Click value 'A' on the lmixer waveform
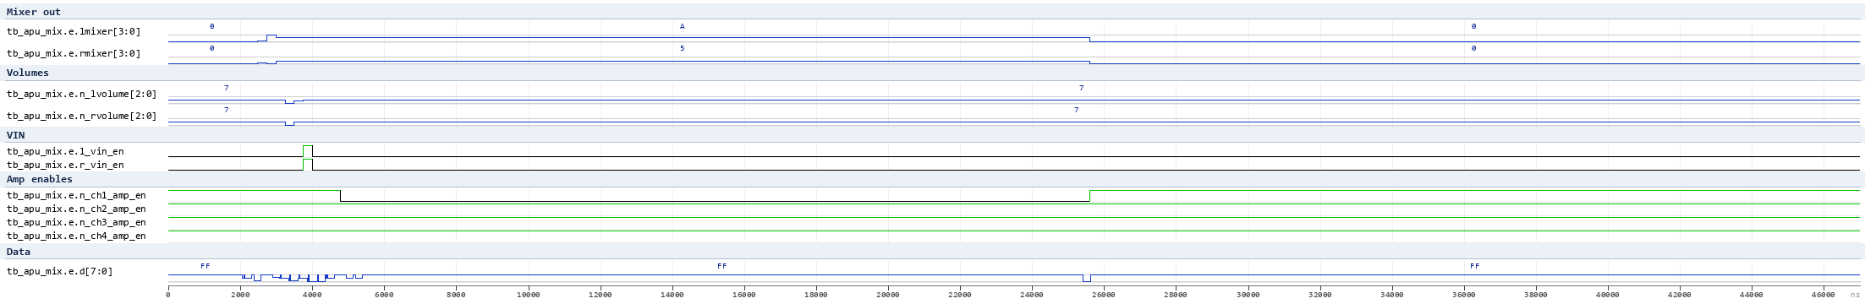This screenshot has height=304, width=1865. [682, 26]
